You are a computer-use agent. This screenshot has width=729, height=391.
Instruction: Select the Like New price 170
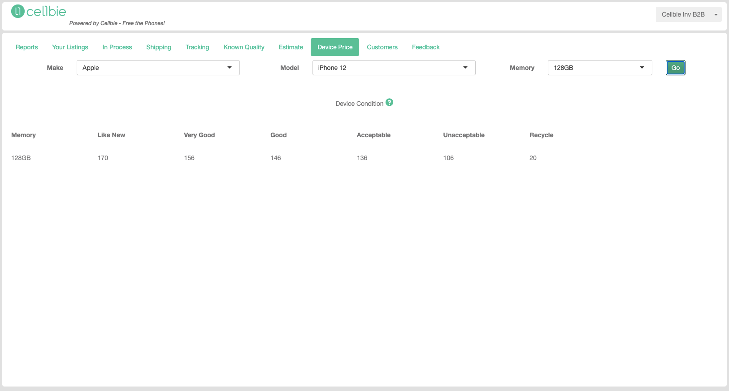(103, 158)
